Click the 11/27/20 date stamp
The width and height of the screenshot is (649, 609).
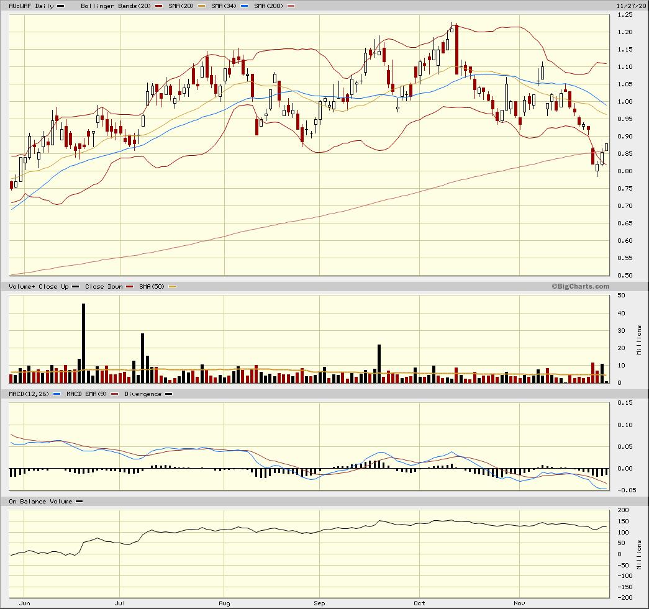631,6
